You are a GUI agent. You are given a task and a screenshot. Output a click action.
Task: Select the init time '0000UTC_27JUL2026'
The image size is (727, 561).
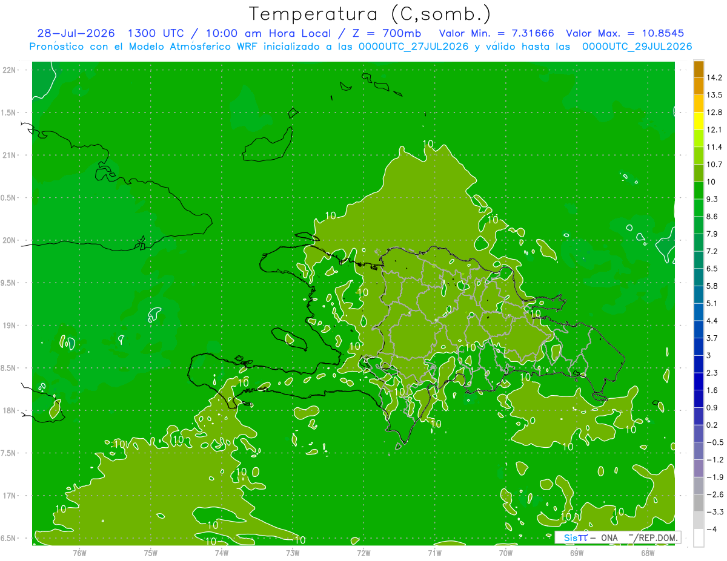(414, 47)
